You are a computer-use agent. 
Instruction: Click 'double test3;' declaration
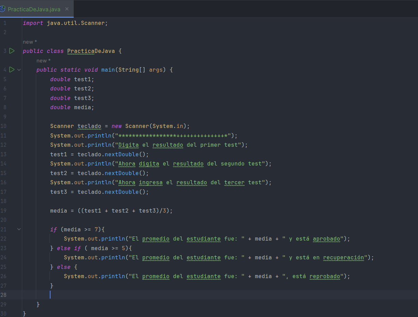pos(72,98)
